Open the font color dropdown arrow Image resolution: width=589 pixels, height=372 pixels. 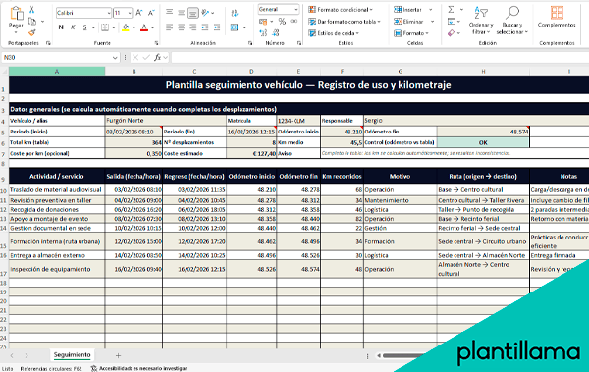click(x=152, y=27)
